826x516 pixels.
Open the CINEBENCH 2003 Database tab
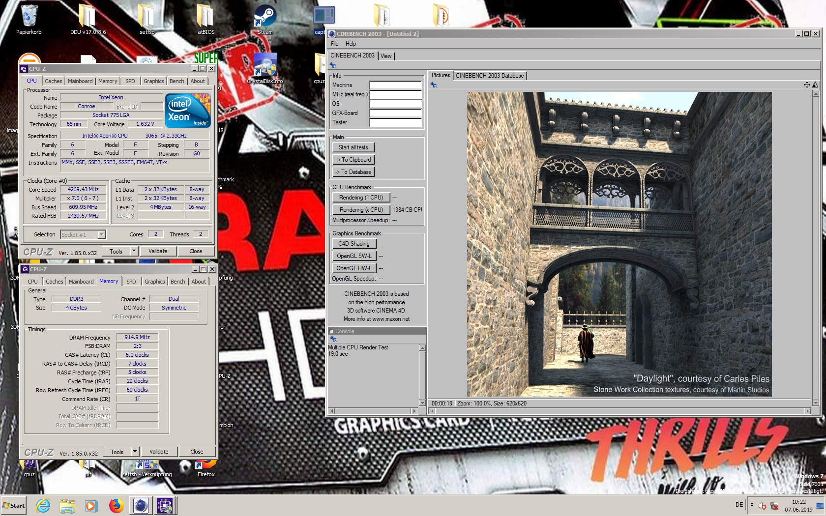coord(490,76)
